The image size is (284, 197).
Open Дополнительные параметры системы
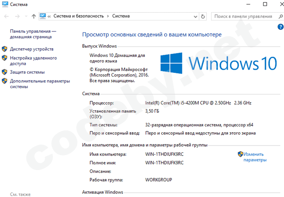[x=40, y=84]
